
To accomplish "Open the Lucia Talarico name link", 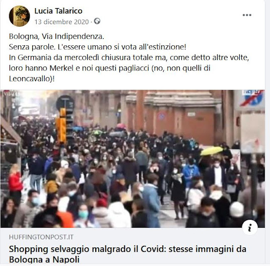I will [x=58, y=11].
